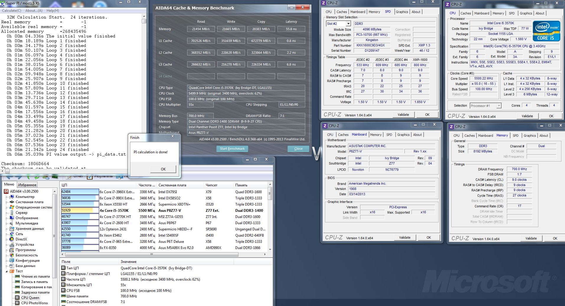565x306 pixels.
Task: Click the Системная плата column header
Action: tap(180, 185)
